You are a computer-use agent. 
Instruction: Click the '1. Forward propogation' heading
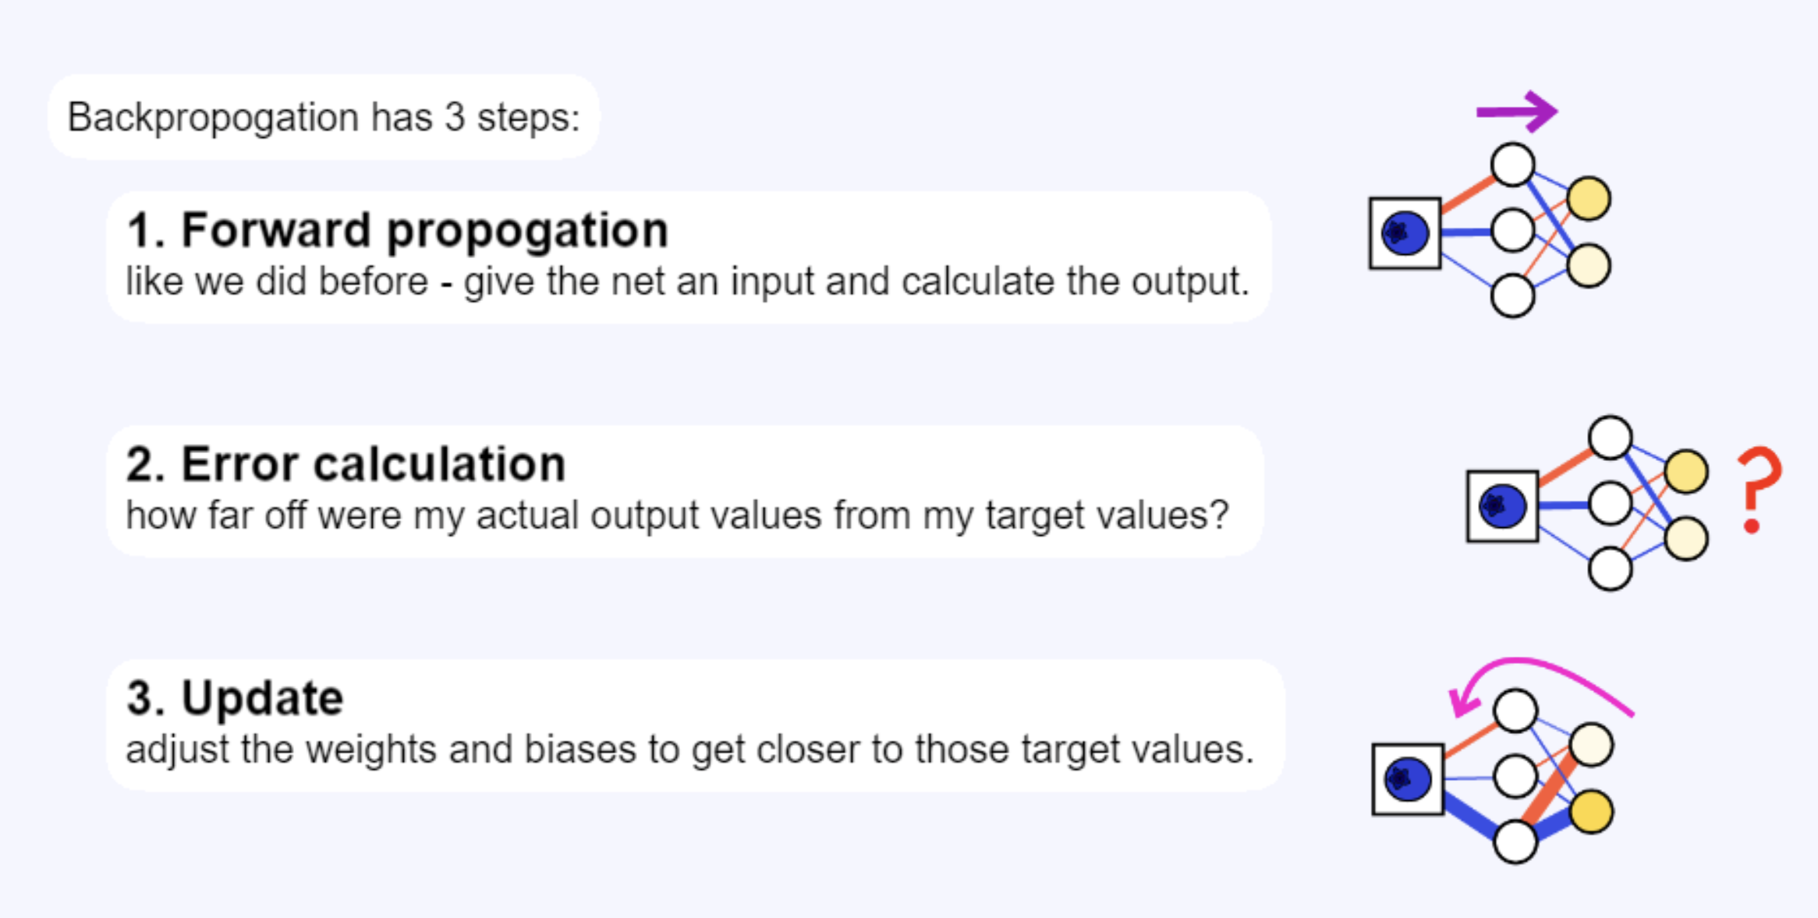click(x=398, y=230)
